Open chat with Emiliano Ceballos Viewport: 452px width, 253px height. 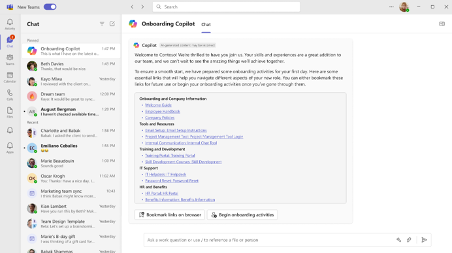[x=71, y=148]
